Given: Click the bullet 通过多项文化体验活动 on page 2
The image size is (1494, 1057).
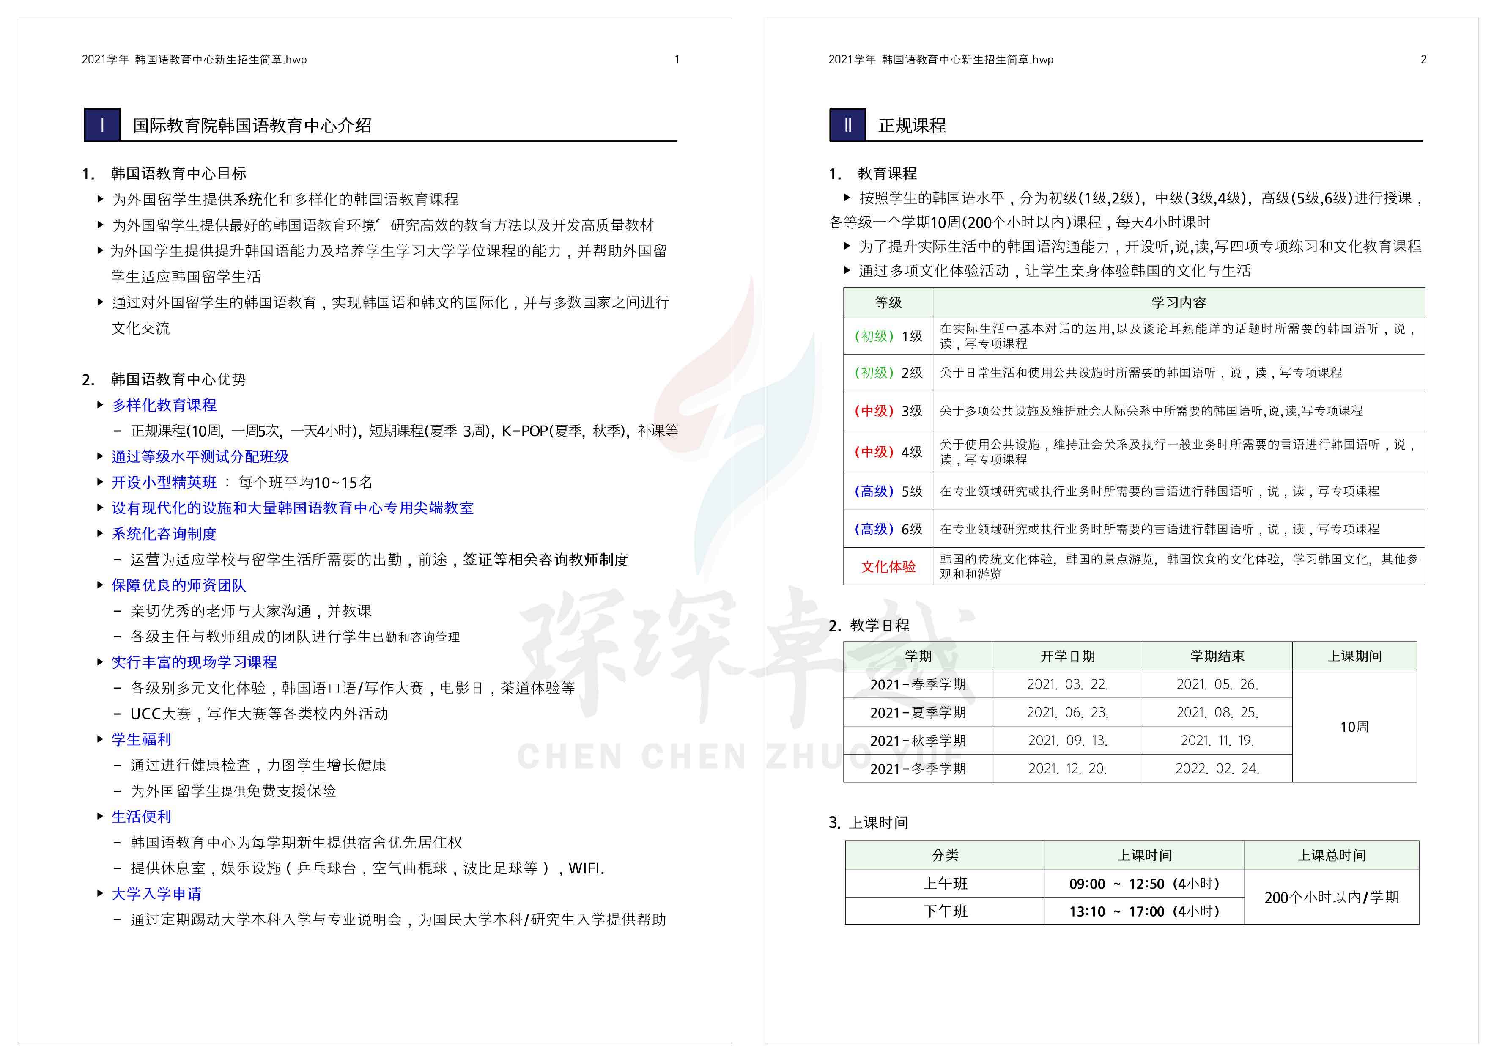Looking at the screenshot, I should click(1055, 271).
